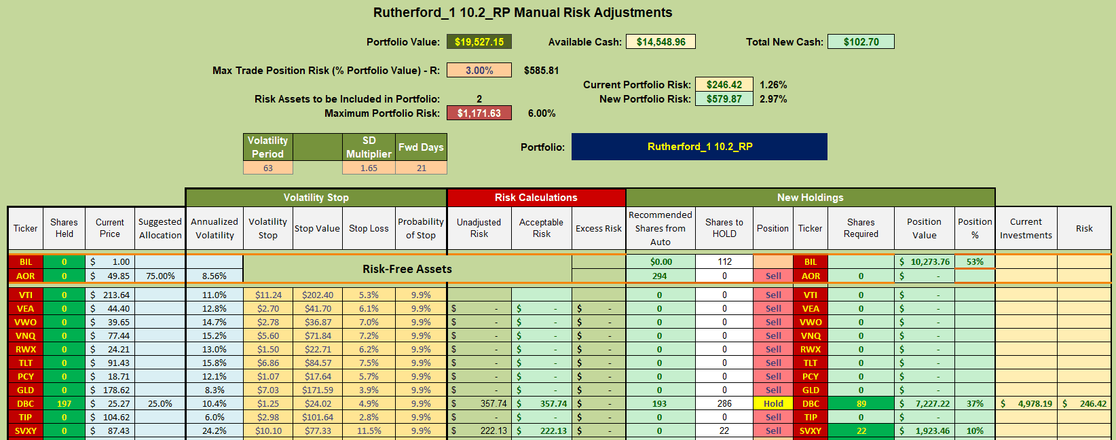Select BIL position percentage 53%
1116x440 pixels.
tap(975, 261)
